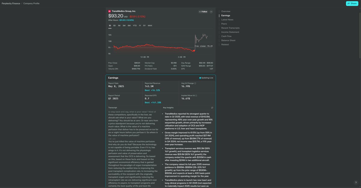Jump to Peers section
Screen dimensions: 361x188
point(224,24)
